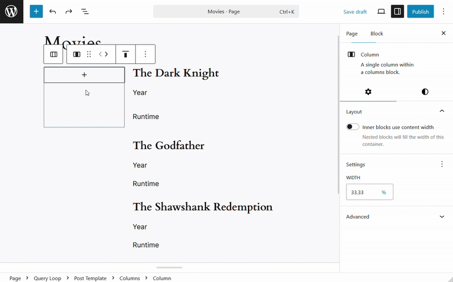Image resolution: width=453 pixels, height=282 pixels.
Task: Click the Column breadcrumb
Action: pyautogui.click(x=162, y=278)
